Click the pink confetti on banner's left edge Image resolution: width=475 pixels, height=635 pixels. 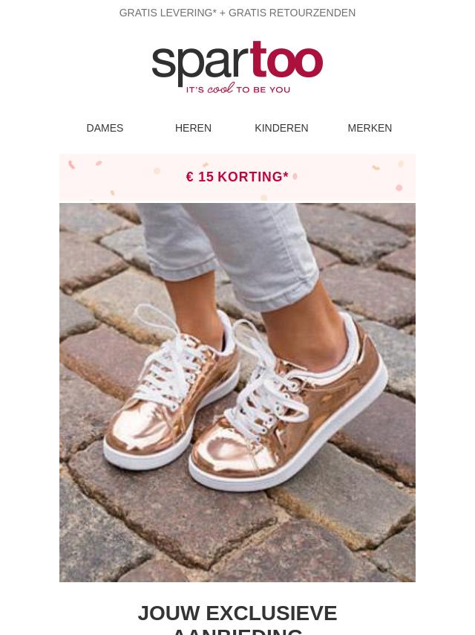pos(71,165)
